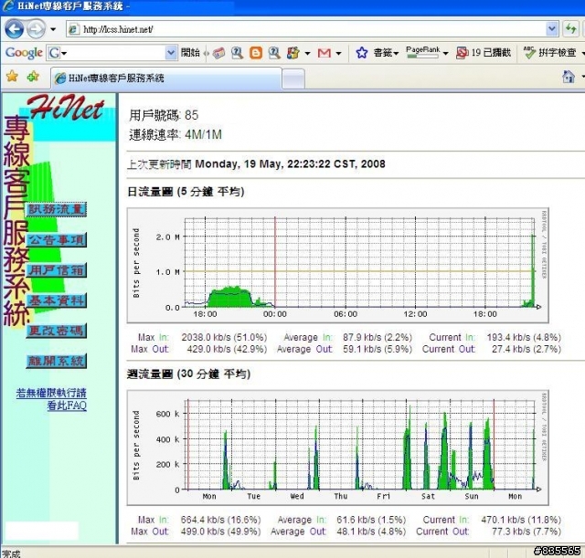Select the HiNet專線客戶服務系統 tab
The image size is (585, 558).
(166, 78)
